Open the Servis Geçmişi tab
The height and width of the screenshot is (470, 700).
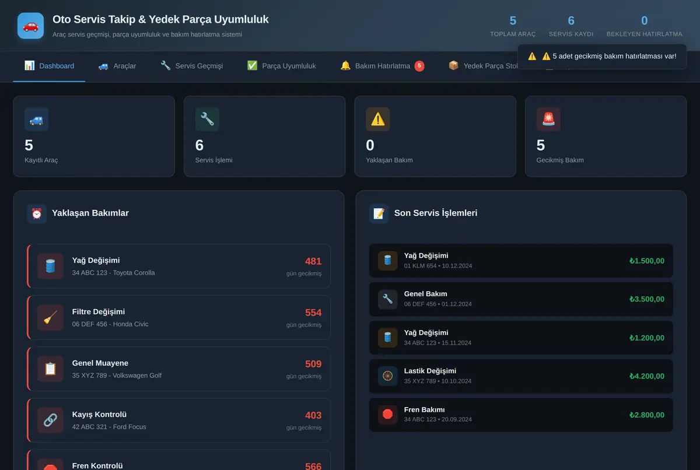tap(191, 66)
